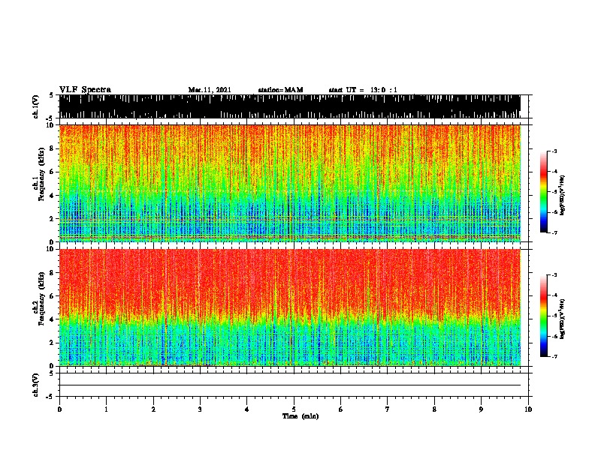Click the "7" tick on the time axis
The height and width of the screenshot is (459, 595).
388,409
